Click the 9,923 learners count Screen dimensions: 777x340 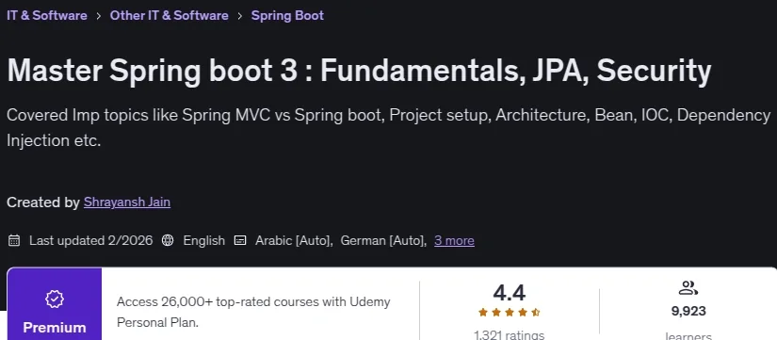[688, 311]
